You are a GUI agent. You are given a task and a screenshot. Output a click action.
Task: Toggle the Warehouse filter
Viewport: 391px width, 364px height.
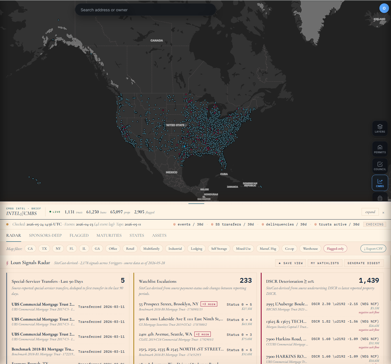[310, 249]
